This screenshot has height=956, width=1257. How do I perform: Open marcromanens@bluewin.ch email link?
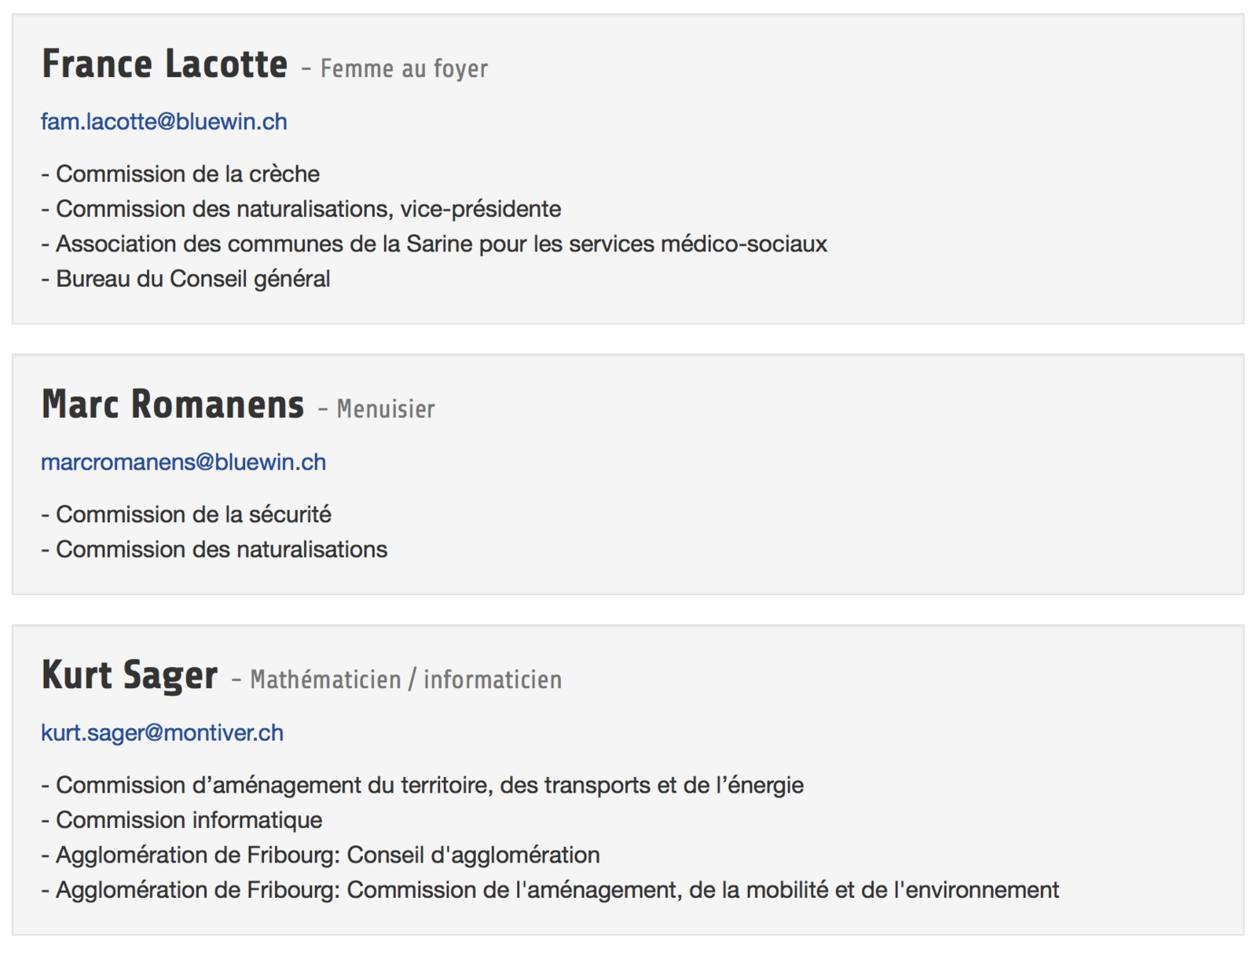183,462
